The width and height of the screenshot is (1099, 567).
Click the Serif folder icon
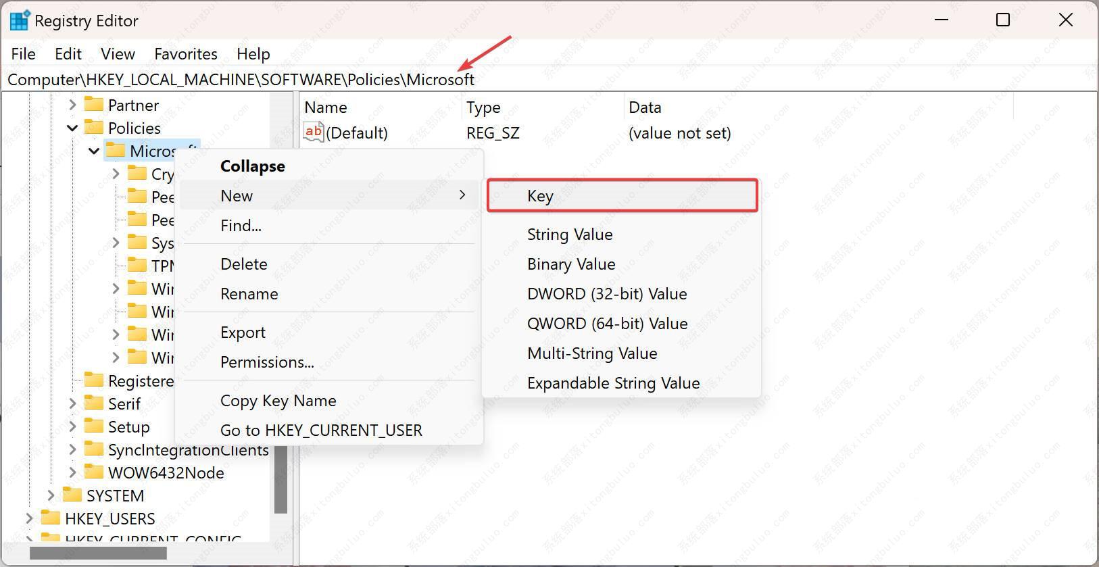pyautogui.click(x=93, y=403)
